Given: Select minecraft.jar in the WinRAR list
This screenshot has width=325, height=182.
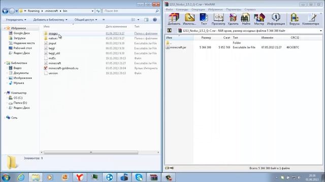Looking at the screenshot, I should [176, 48].
